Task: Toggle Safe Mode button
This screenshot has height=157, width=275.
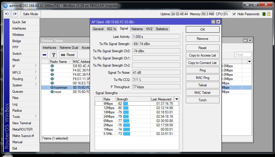Action: pos(30,14)
